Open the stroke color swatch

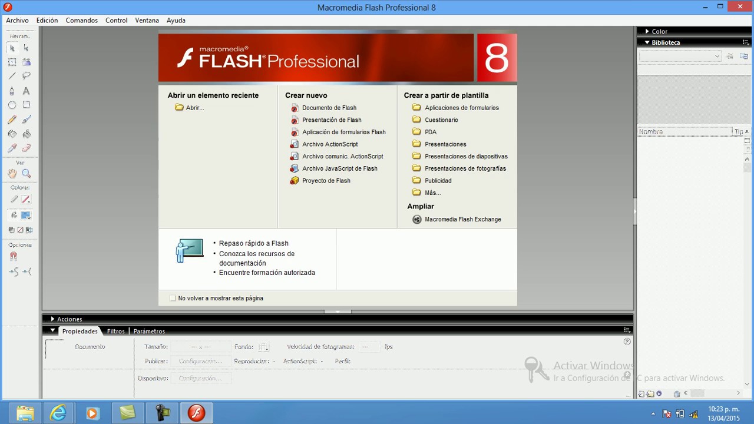(x=27, y=200)
